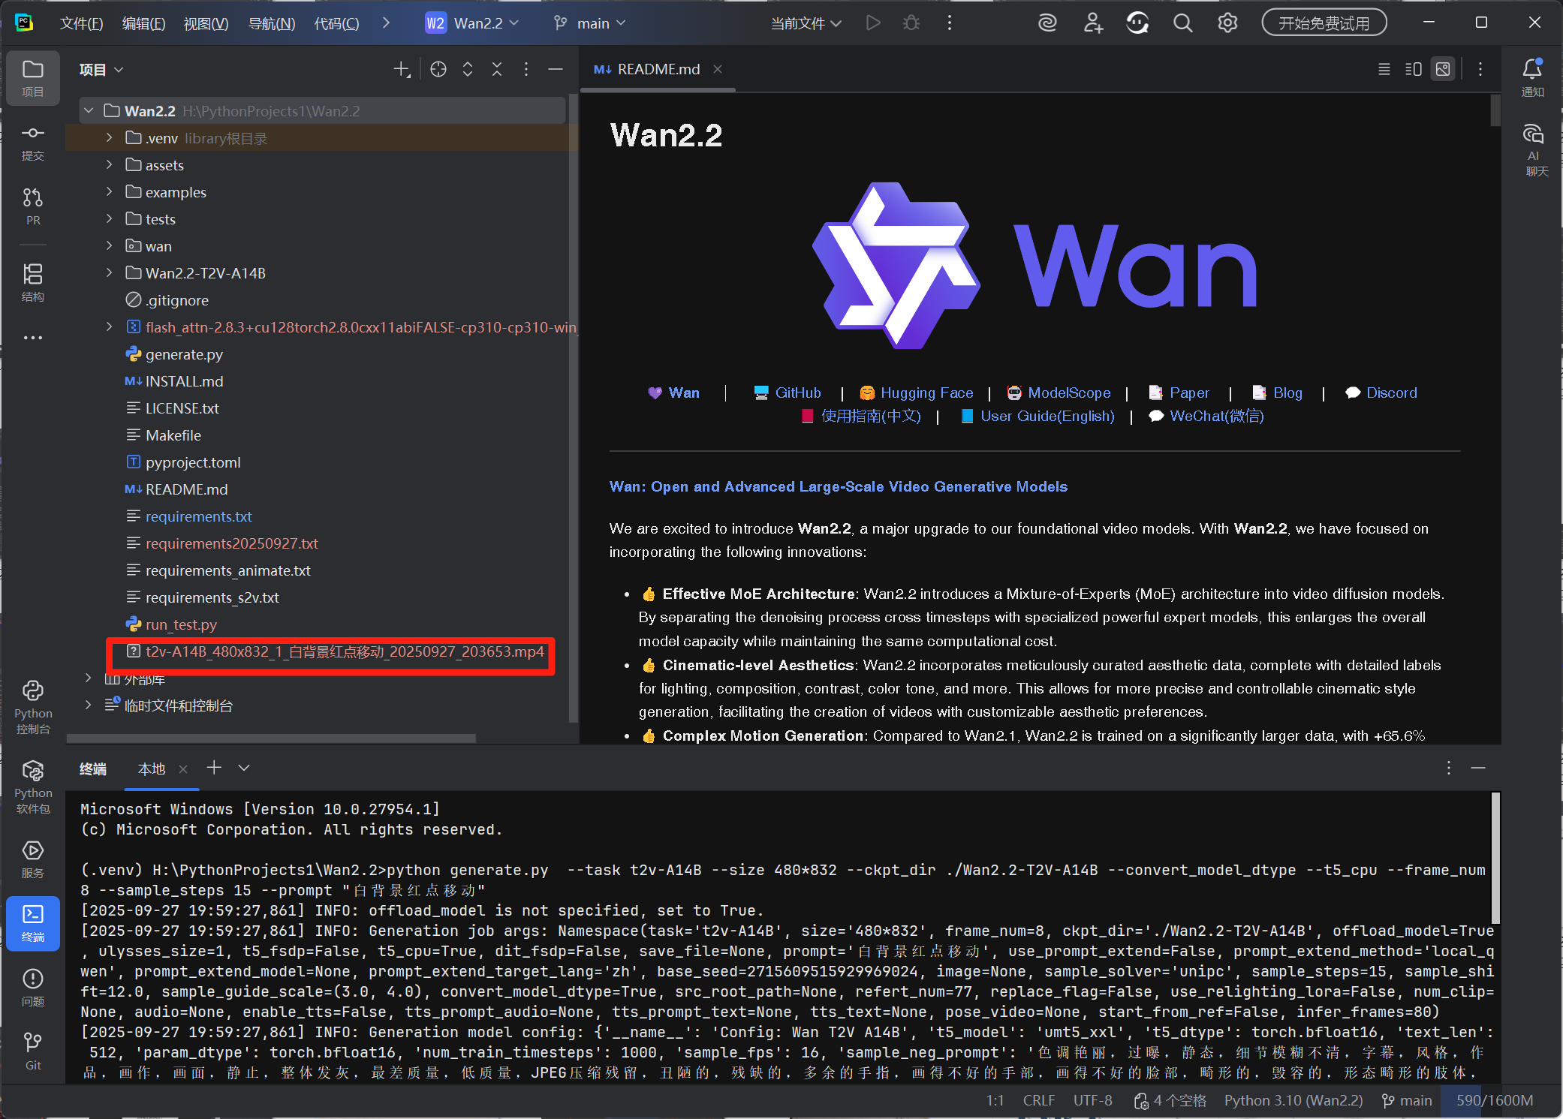Image resolution: width=1563 pixels, height=1119 pixels.
Task: Open the Project tool window icon
Action: click(33, 77)
